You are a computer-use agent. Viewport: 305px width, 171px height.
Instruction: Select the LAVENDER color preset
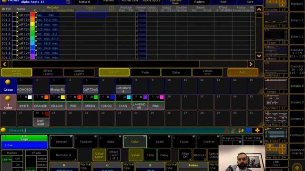click(140, 102)
